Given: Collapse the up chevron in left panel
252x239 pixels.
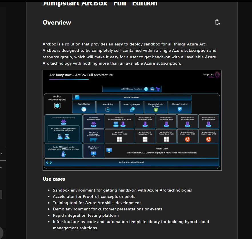Looking at the screenshot, I should [x=1, y=168].
